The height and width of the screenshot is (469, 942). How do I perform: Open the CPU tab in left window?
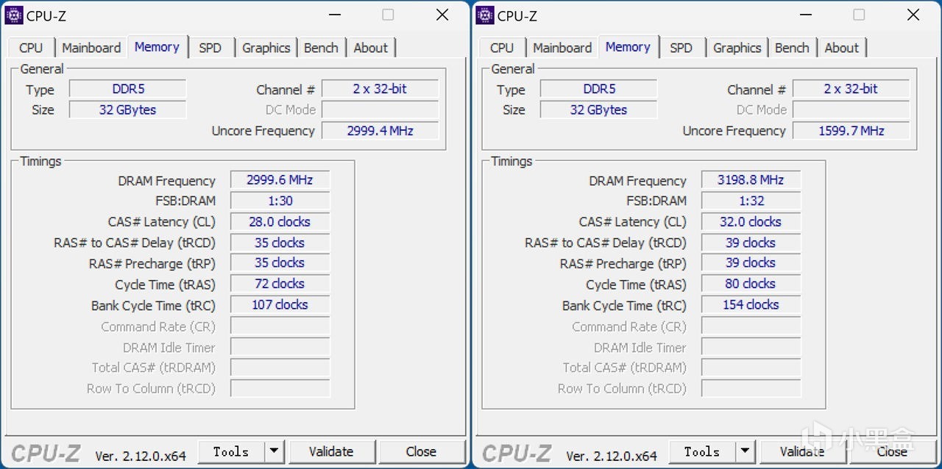[31, 48]
